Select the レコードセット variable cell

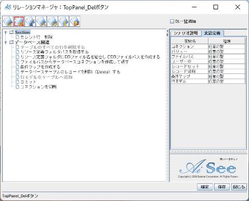[190, 66]
